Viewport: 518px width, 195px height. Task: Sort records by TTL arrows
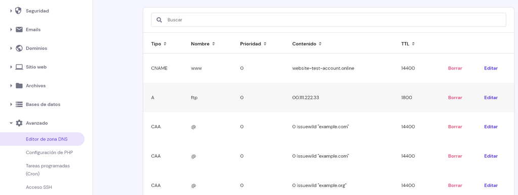point(413,44)
